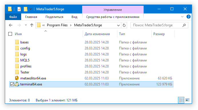Toggle the select-all checkbox in header
The image size is (198, 110).
click(10, 34)
